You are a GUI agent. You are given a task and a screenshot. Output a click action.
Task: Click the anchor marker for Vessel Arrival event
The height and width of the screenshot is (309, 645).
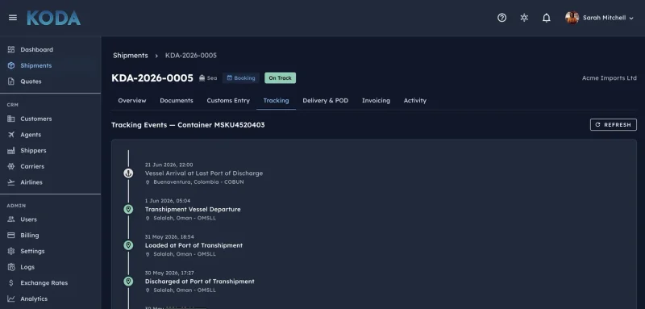(x=128, y=173)
